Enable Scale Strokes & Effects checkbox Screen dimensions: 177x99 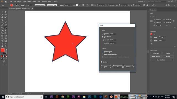pyautogui.click(x=103, y=54)
